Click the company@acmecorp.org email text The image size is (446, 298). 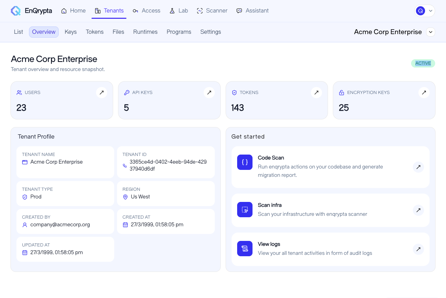tap(60, 225)
